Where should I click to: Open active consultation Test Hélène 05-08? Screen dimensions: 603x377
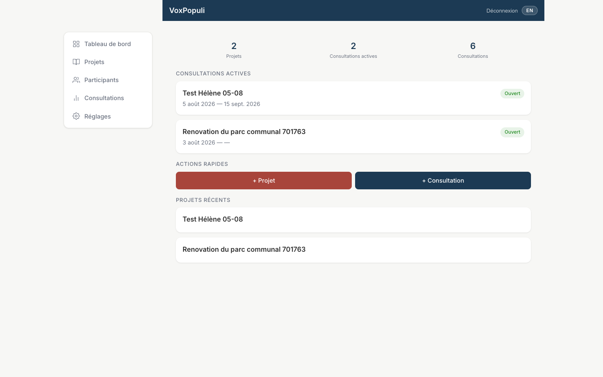tap(353, 98)
